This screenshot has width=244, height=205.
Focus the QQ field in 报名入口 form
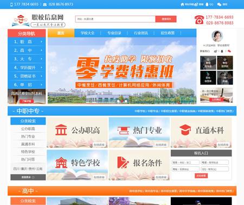click(215, 169)
